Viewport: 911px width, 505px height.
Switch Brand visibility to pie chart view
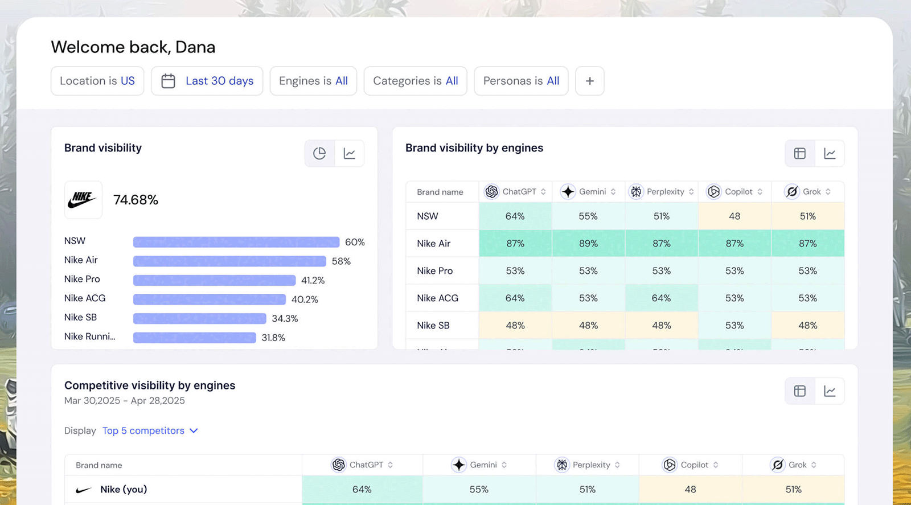click(x=319, y=153)
